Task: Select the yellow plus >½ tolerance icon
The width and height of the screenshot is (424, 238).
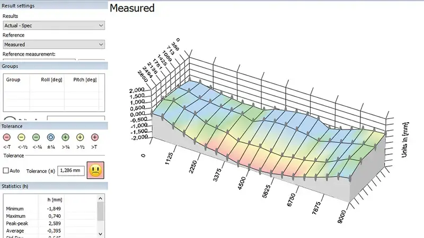Action: pos(80,137)
